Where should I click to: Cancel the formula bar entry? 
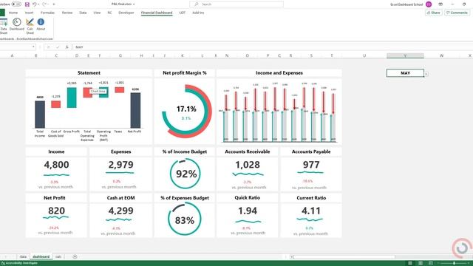coord(49,47)
